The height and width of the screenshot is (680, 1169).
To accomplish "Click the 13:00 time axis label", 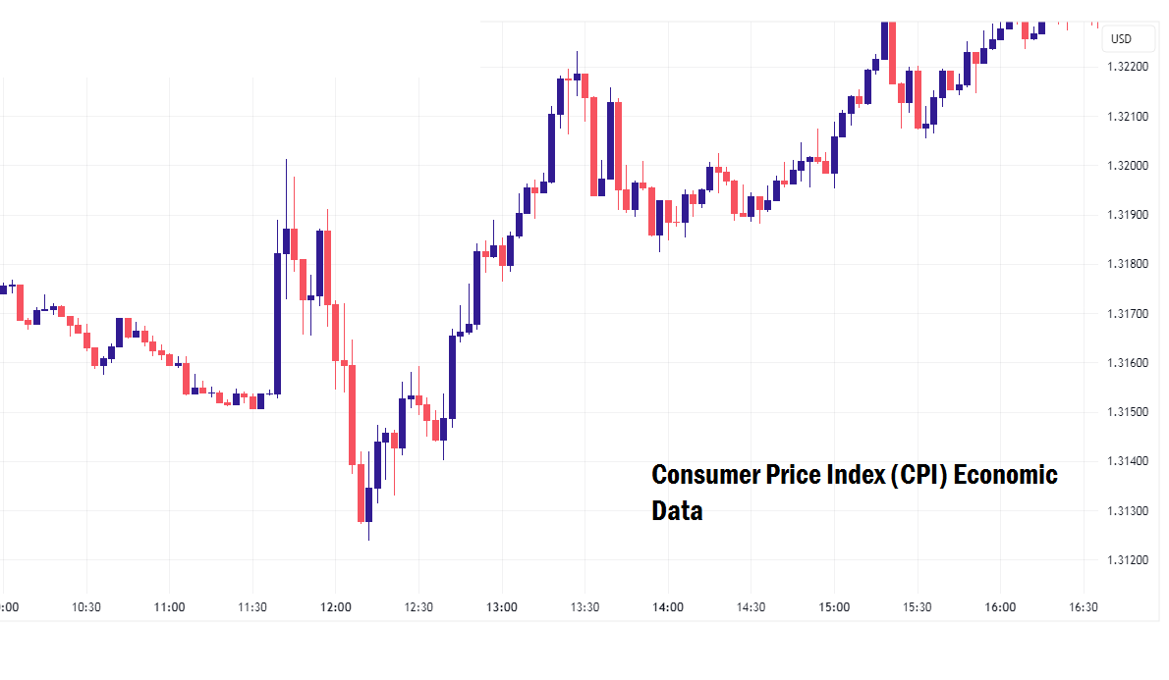I will 502,607.
